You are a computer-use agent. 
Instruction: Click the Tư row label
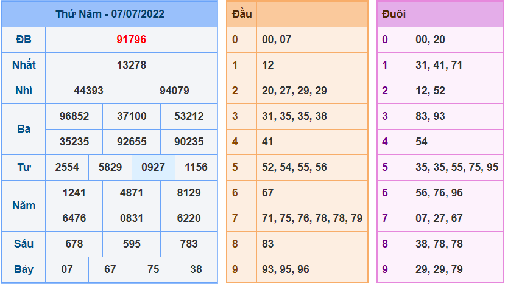pos(24,167)
